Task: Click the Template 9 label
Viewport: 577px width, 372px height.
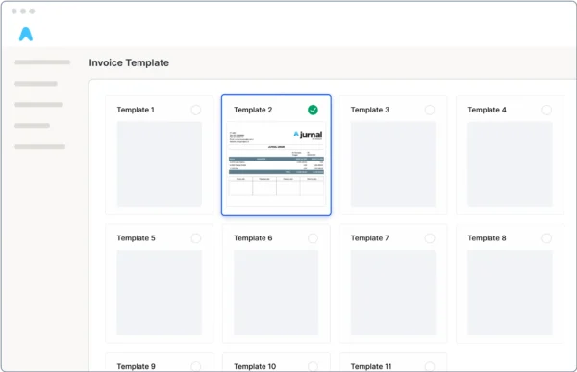Action: [136, 366]
